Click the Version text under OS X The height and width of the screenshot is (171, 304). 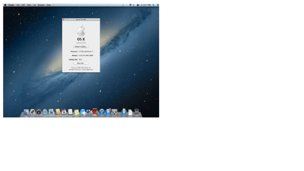pos(81,43)
